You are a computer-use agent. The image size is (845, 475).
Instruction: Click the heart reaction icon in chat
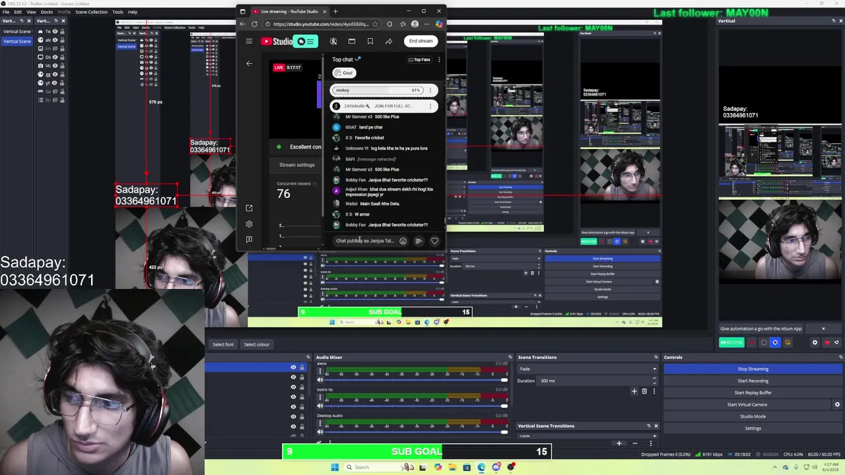434,241
